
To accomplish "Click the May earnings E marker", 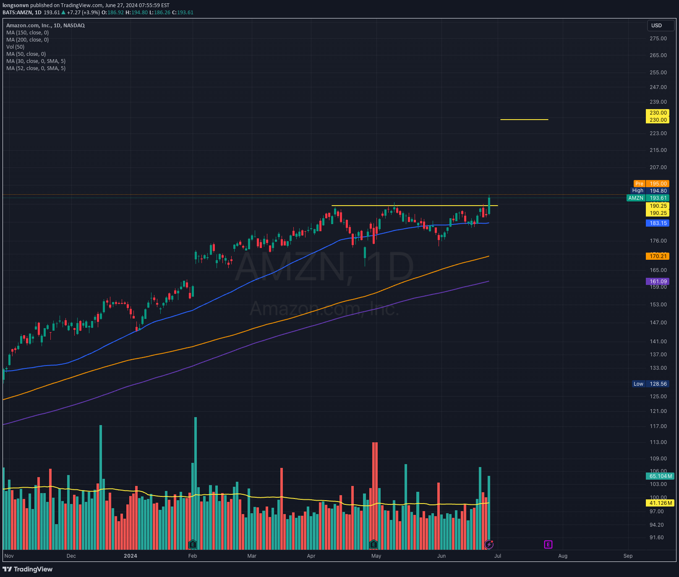I will point(373,544).
